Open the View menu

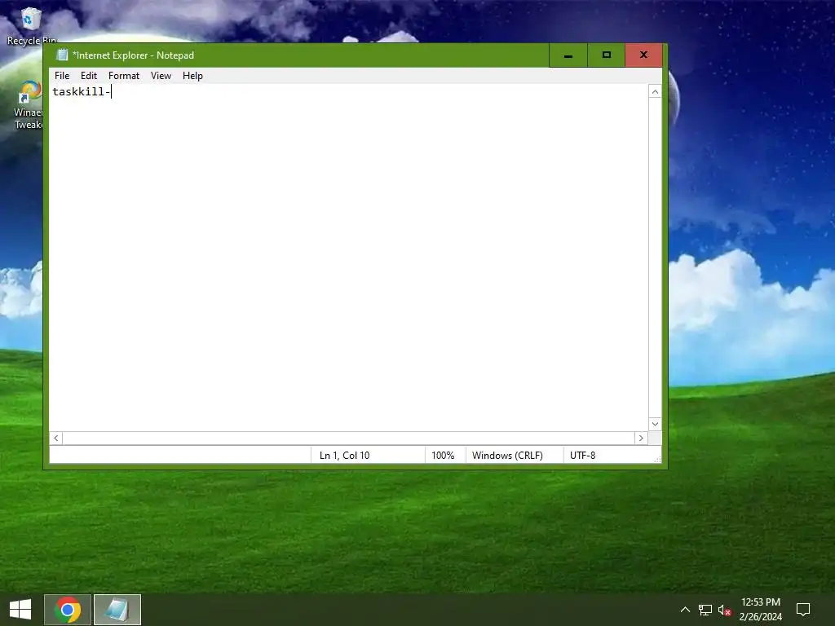pos(161,76)
